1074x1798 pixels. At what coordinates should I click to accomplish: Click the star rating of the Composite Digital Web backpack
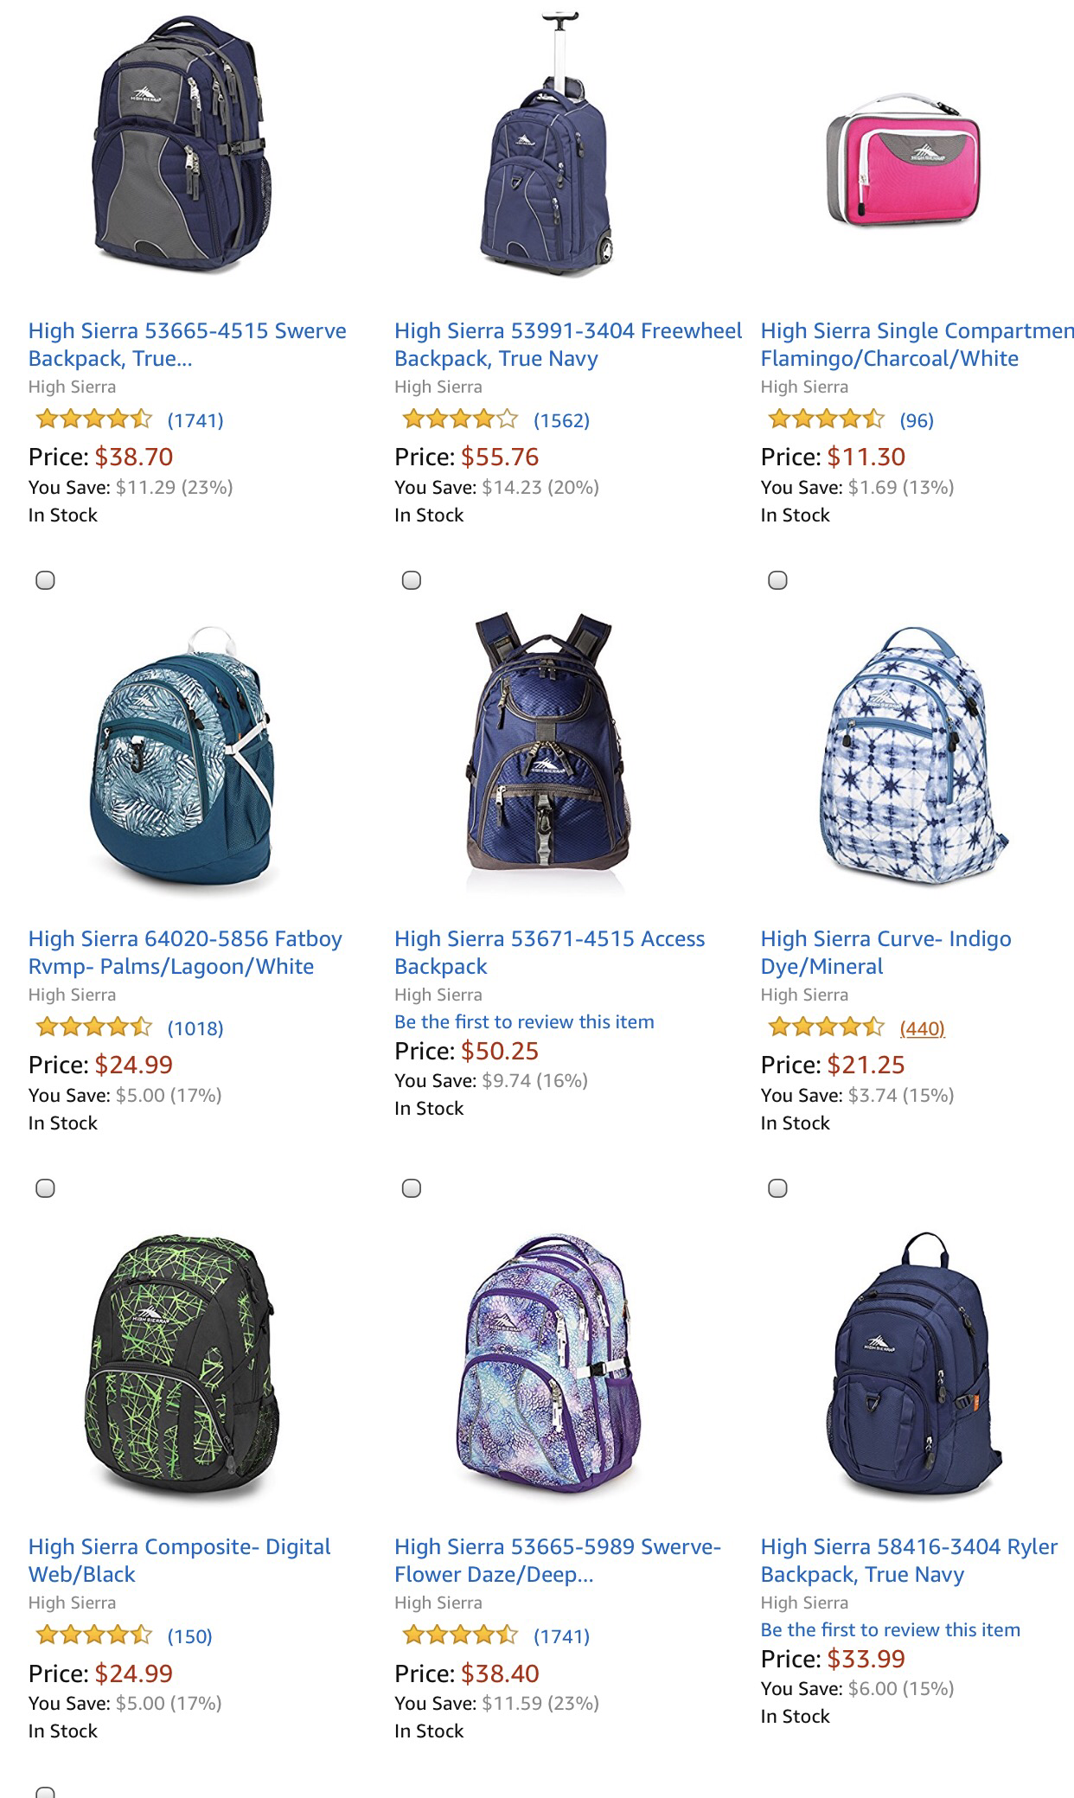(94, 1635)
